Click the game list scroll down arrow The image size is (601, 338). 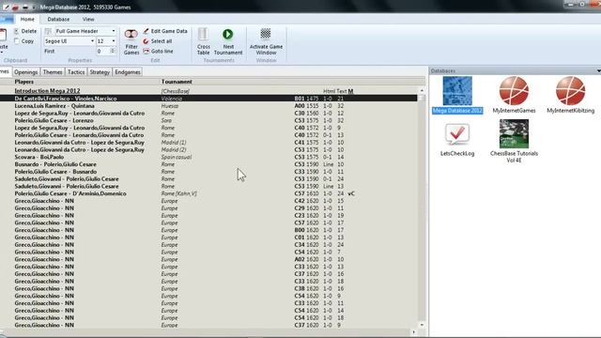422,325
